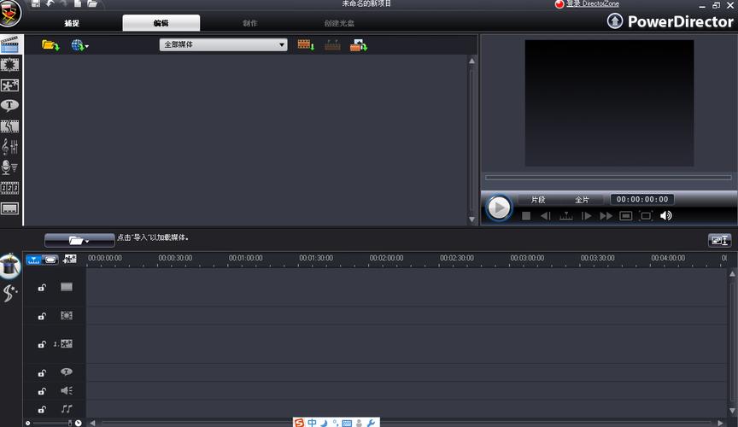
Task: Toggle lock on the PiP track
Action: [x=42, y=344]
